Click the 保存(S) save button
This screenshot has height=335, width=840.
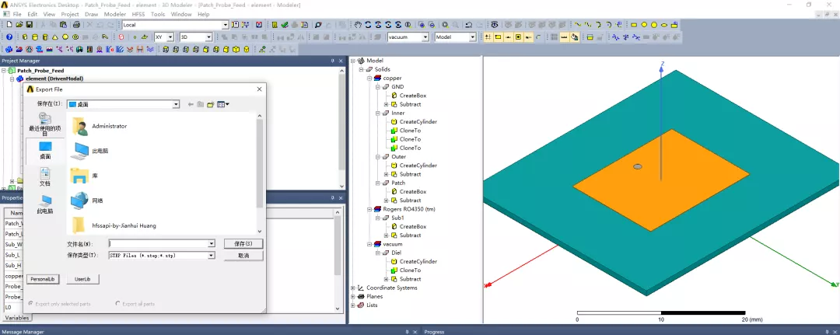click(243, 243)
